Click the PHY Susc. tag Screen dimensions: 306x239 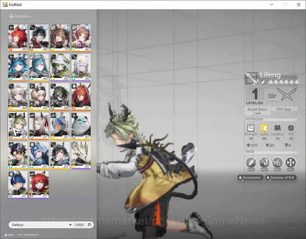coord(284,109)
